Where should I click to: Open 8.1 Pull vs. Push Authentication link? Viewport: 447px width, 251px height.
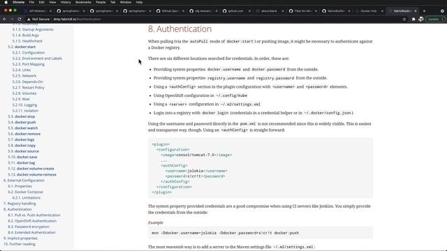click(34, 215)
